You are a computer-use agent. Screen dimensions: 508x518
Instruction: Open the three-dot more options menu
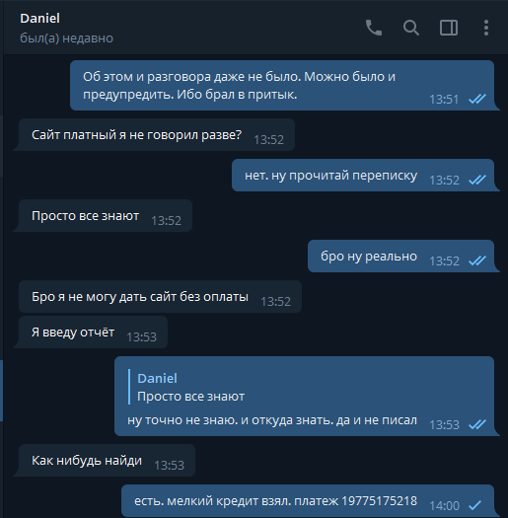point(486,28)
